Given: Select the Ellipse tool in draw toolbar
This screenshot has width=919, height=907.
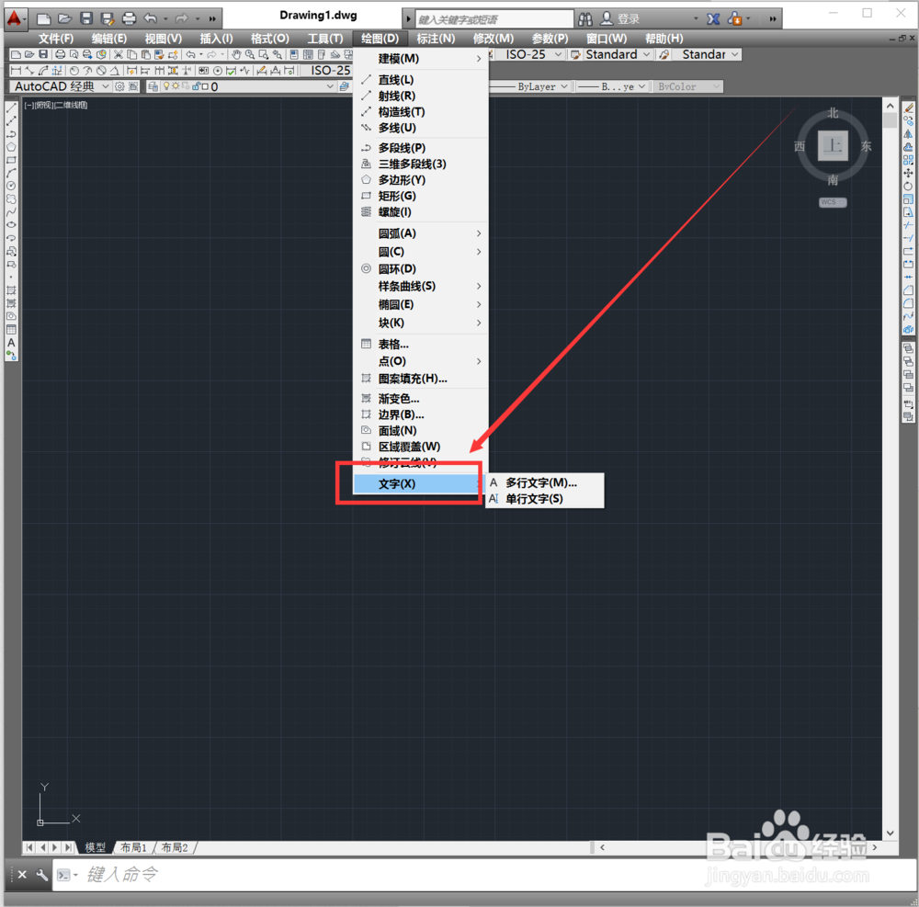Looking at the screenshot, I should [11, 224].
